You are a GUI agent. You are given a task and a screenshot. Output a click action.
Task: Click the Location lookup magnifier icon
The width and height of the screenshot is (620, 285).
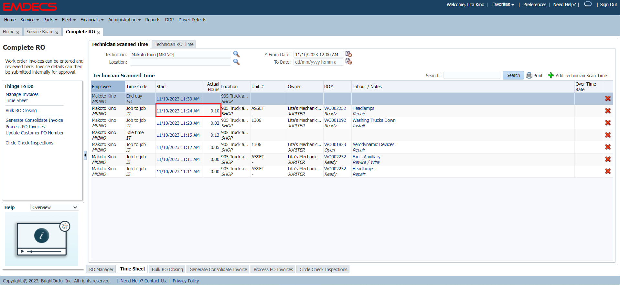(236, 62)
